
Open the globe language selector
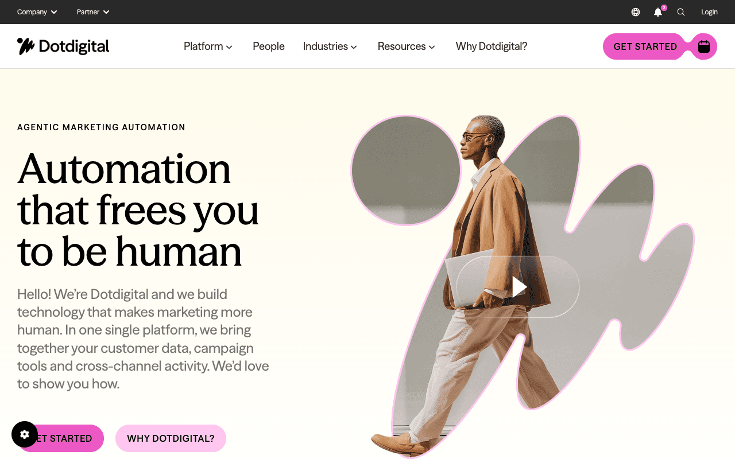pyautogui.click(x=636, y=12)
